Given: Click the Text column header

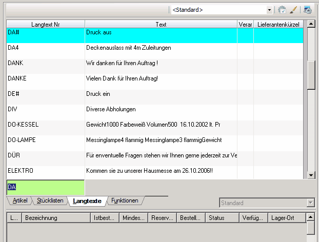Looking at the screenshot, I should coord(161,24).
